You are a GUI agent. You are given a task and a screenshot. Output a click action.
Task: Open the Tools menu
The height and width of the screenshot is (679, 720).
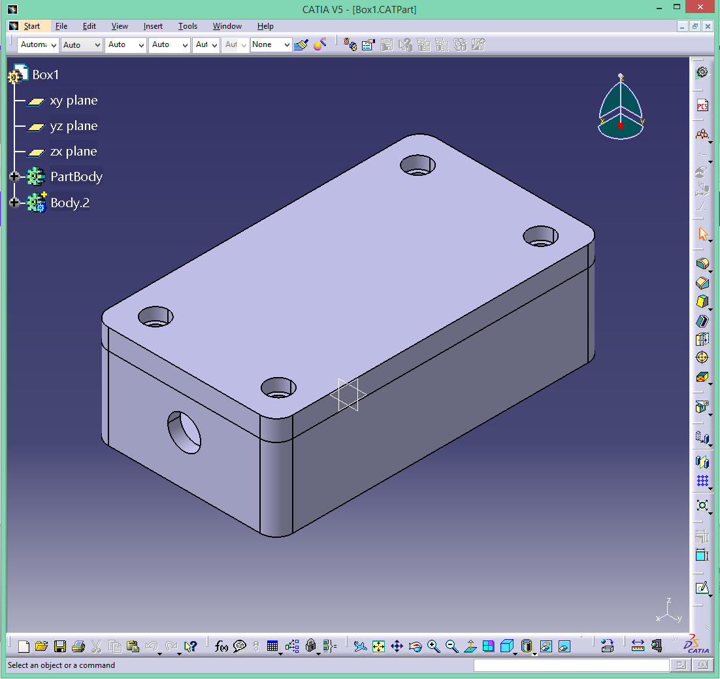click(188, 26)
